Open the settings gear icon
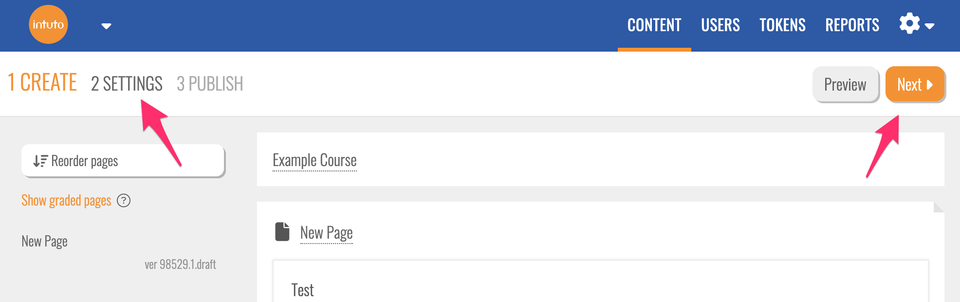Screen dimensions: 960x302 click(x=909, y=24)
